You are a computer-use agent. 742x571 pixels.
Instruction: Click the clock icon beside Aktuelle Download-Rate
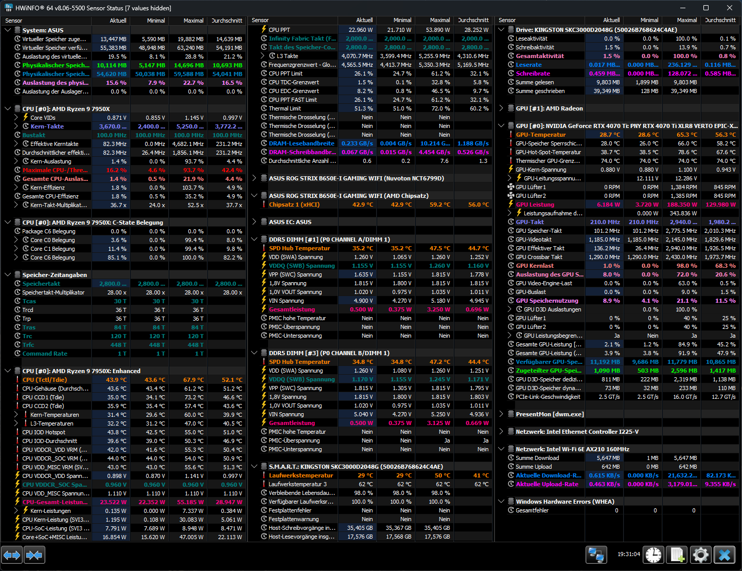511,475
